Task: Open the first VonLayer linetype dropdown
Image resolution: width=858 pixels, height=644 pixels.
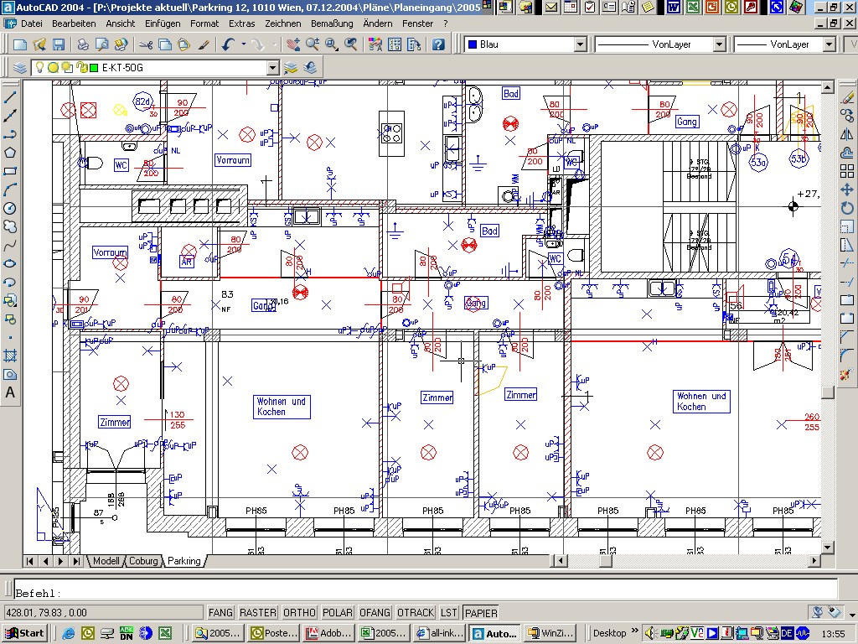Action: (720, 44)
